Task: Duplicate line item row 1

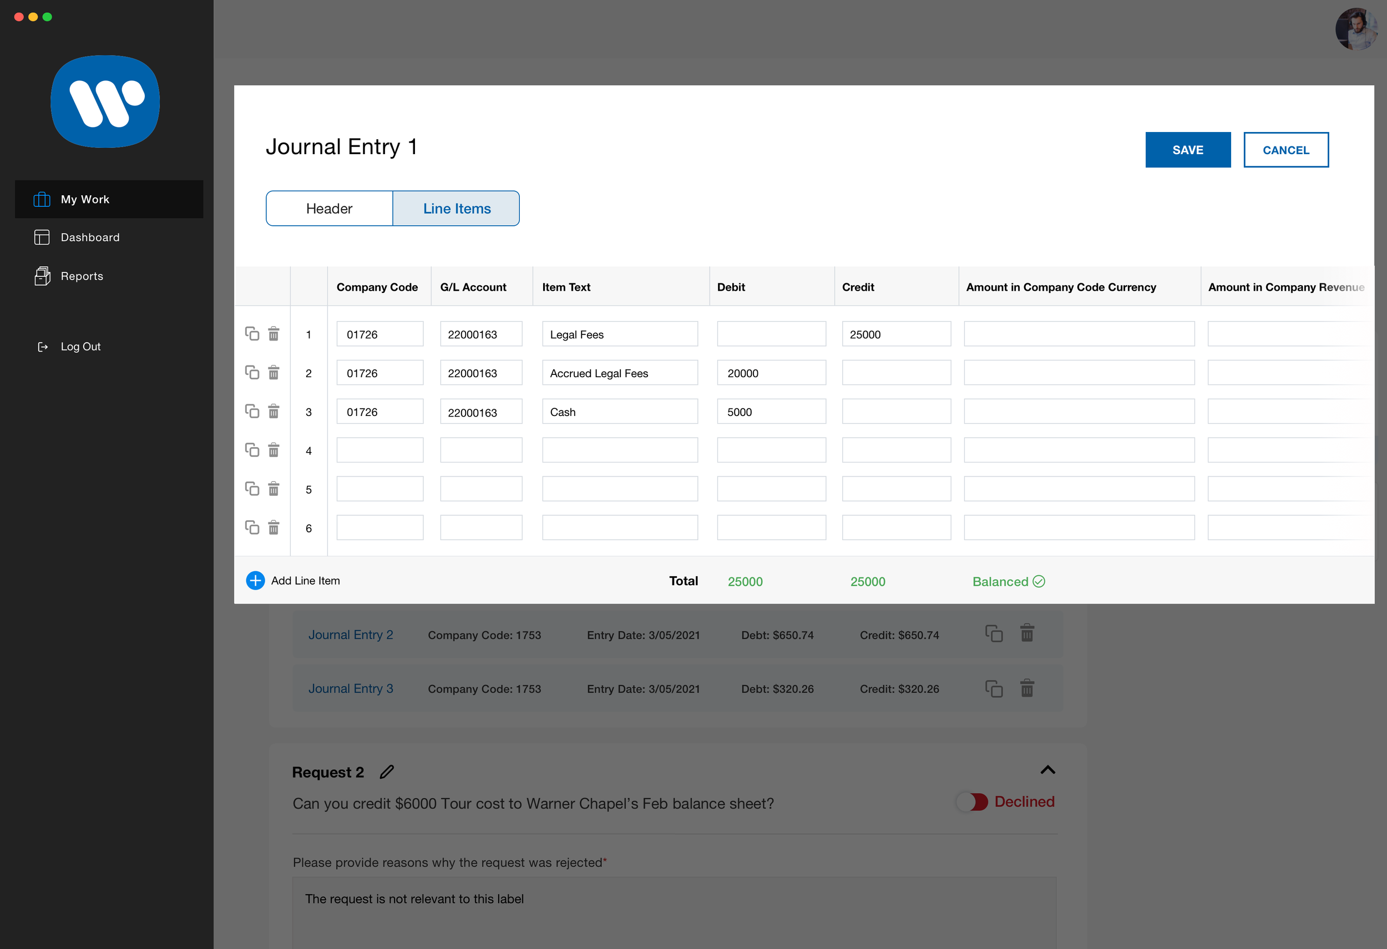Action: point(252,333)
